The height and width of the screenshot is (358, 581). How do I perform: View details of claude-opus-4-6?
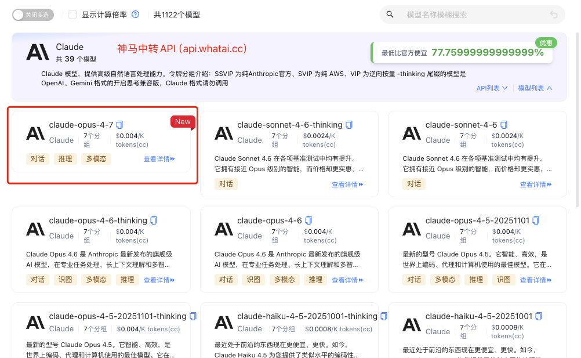click(x=347, y=280)
